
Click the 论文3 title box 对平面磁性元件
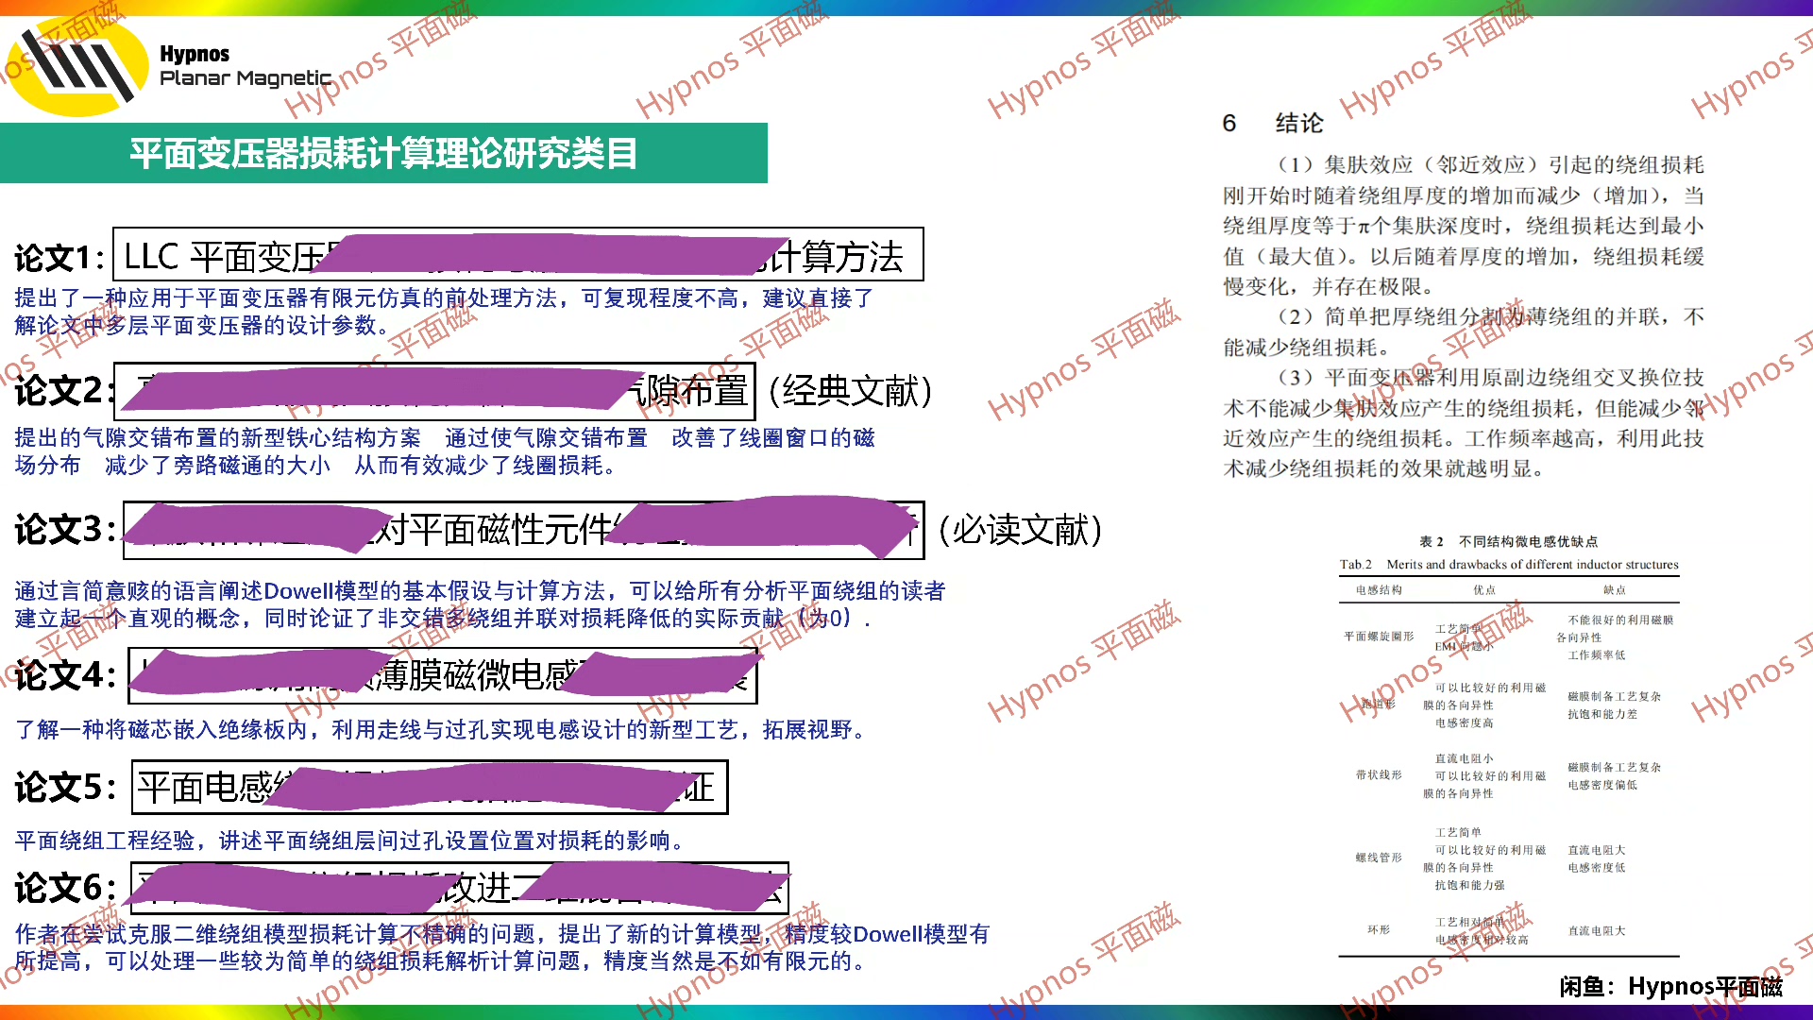pos(522,530)
